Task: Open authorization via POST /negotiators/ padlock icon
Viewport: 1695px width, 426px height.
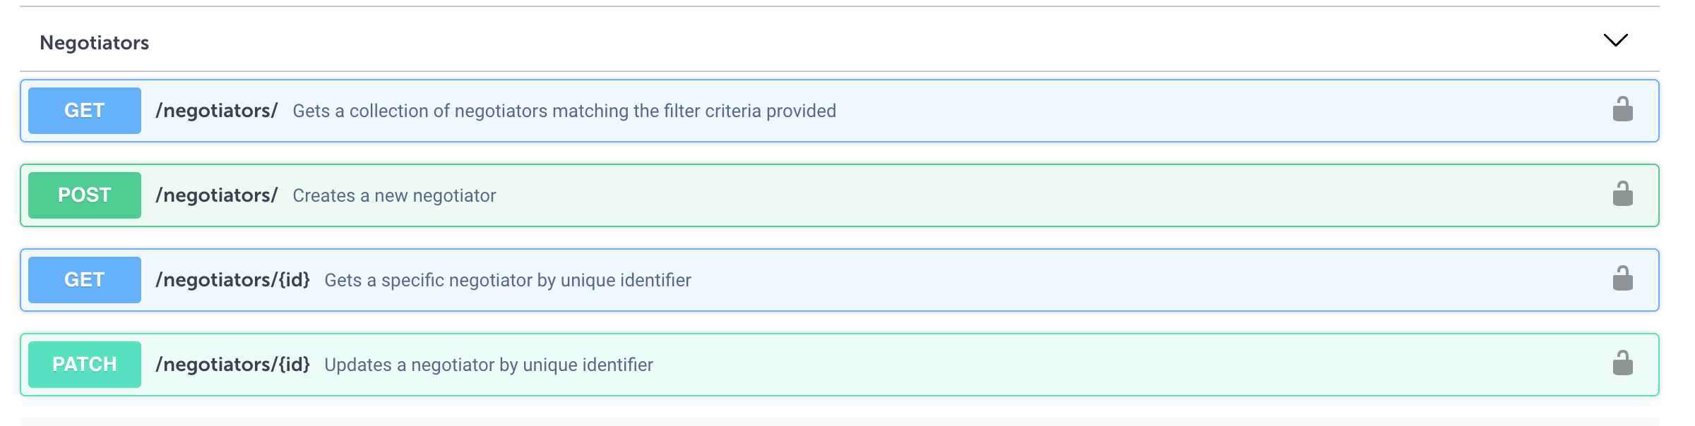Action: [1621, 195]
